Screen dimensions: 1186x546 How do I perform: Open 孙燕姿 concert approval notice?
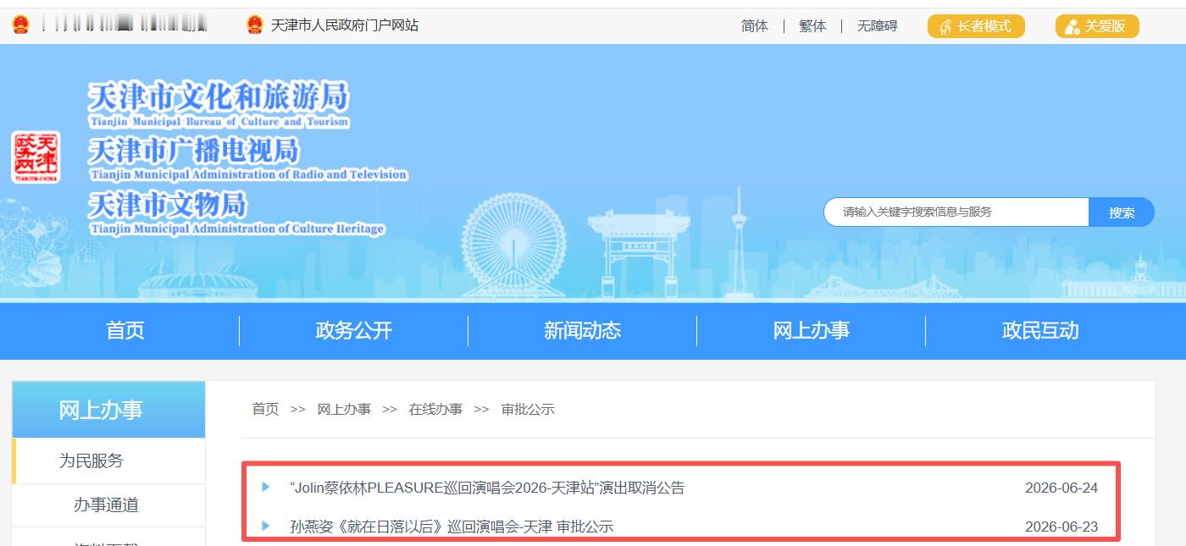pos(452,527)
